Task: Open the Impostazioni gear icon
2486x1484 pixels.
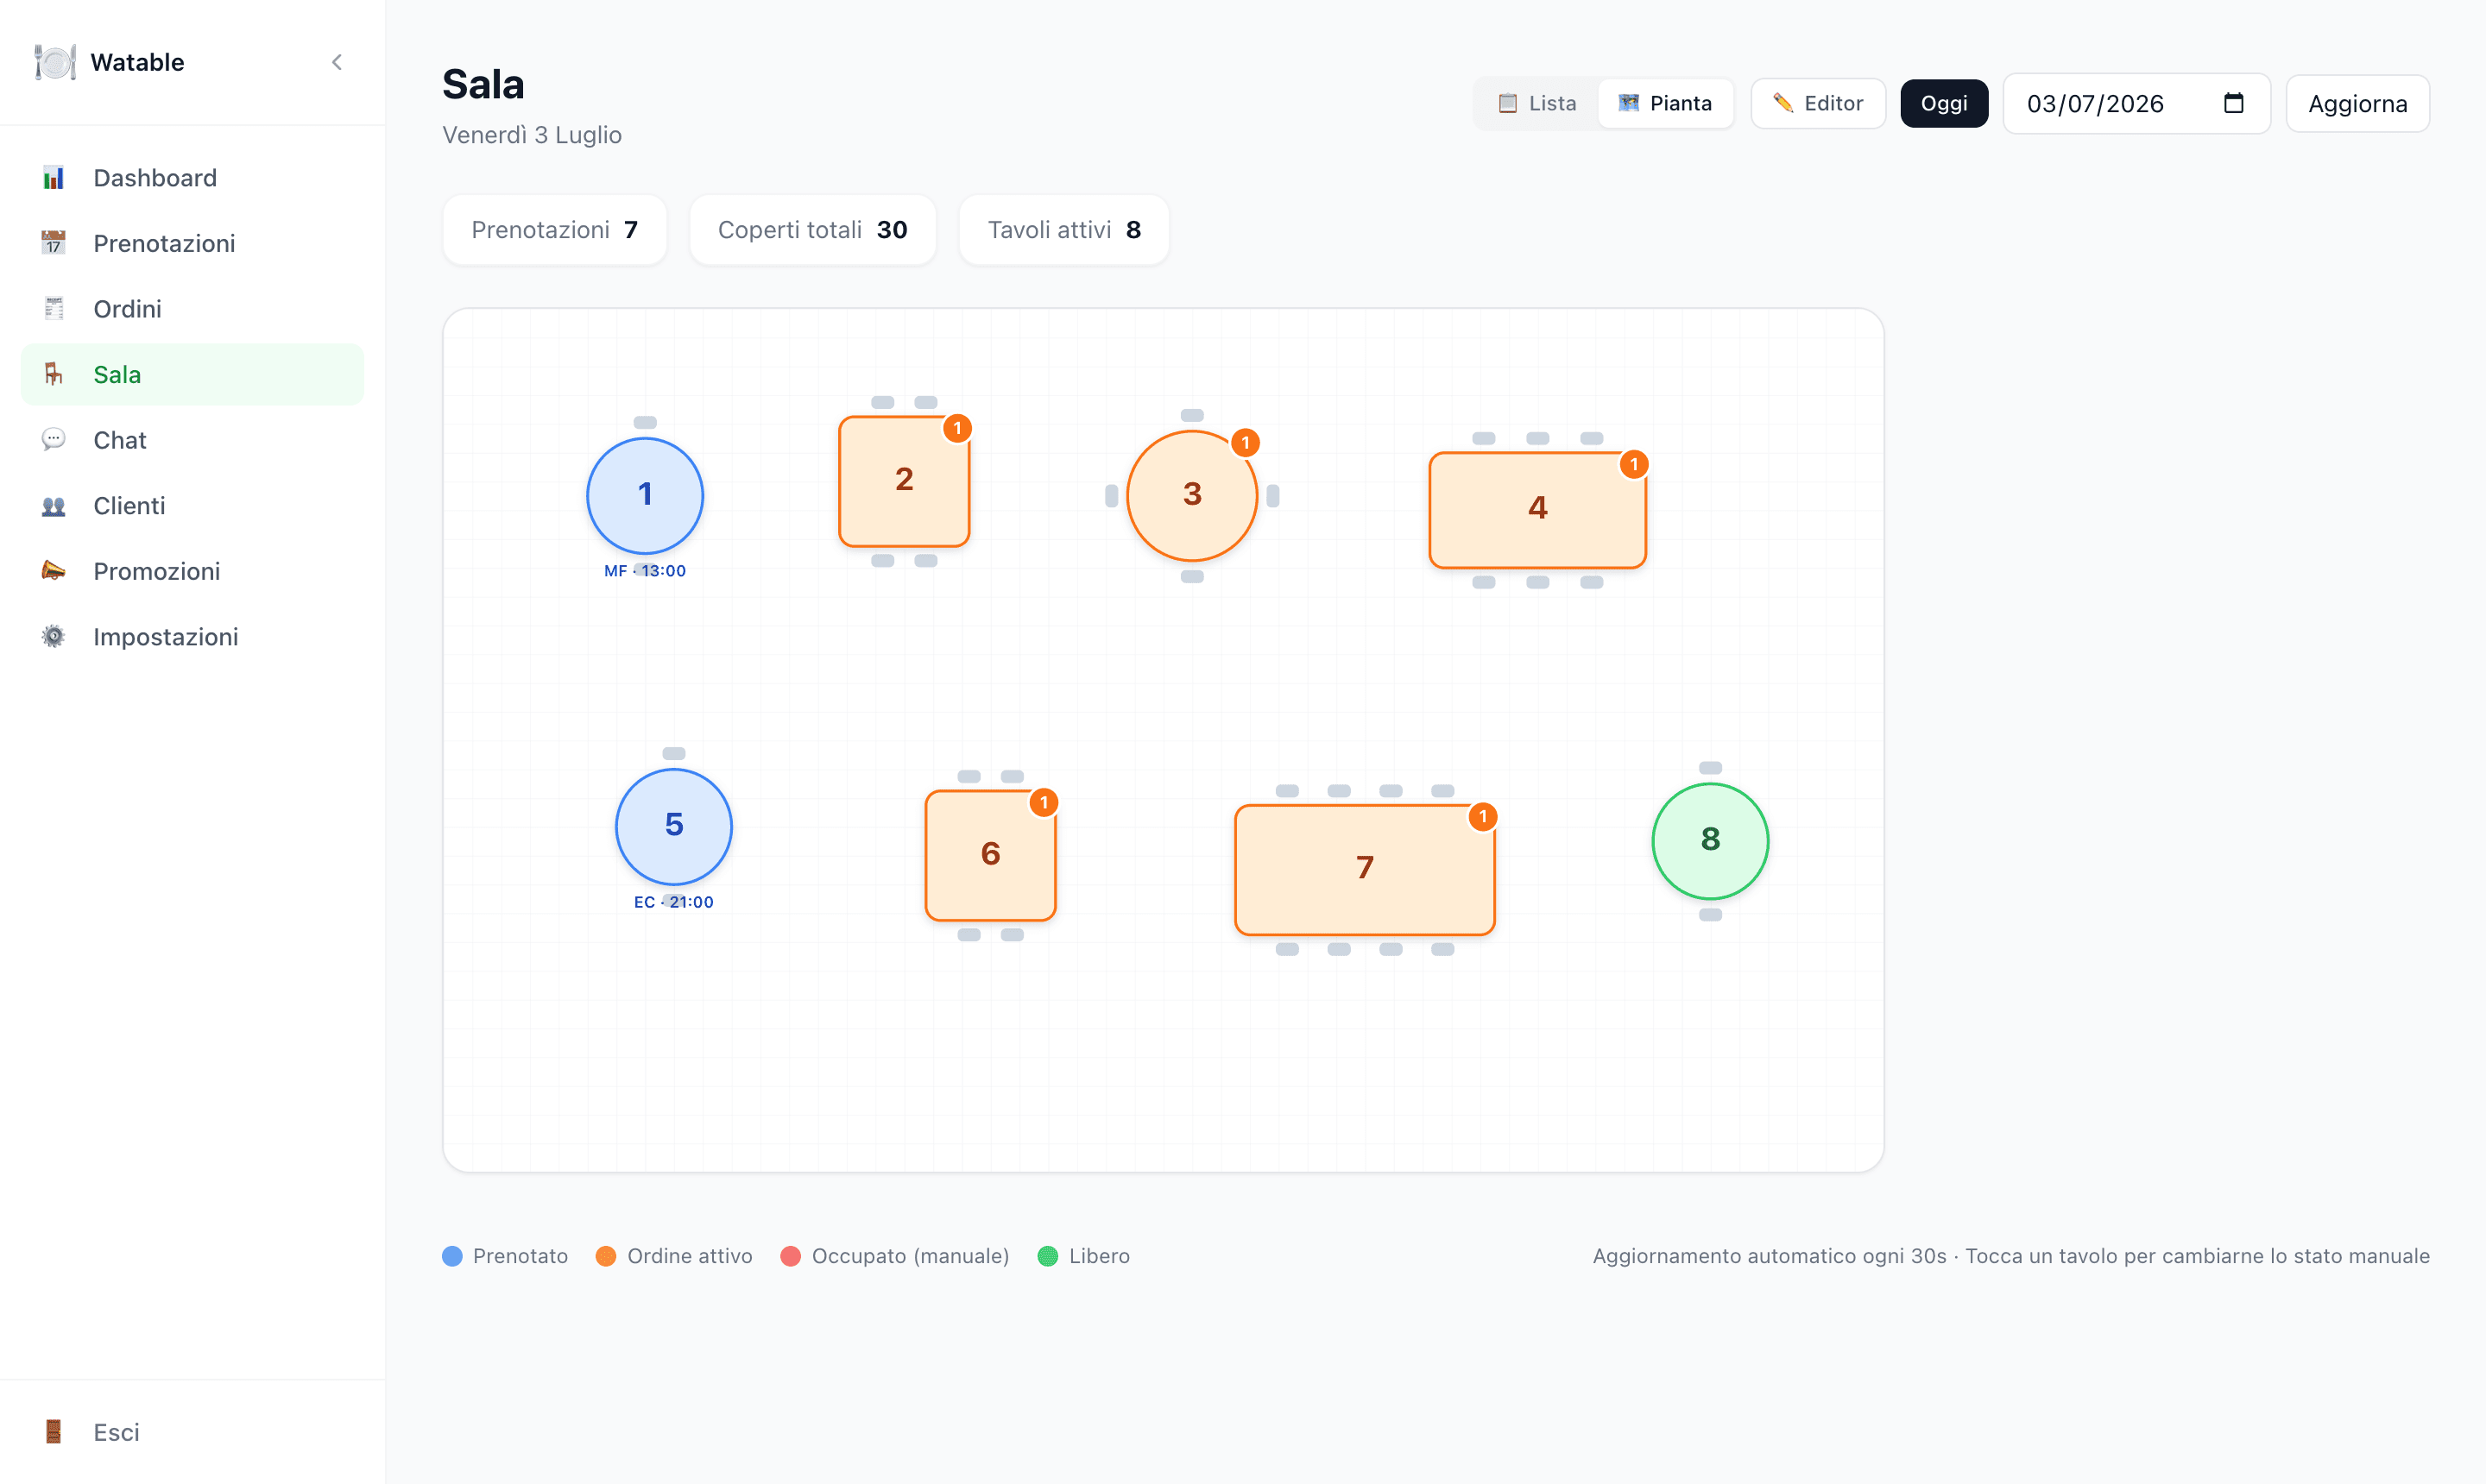Action: (53, 637)
